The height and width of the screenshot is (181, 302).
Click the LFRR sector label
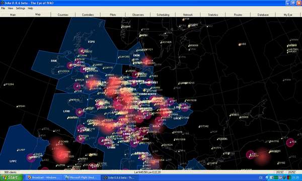66,112
